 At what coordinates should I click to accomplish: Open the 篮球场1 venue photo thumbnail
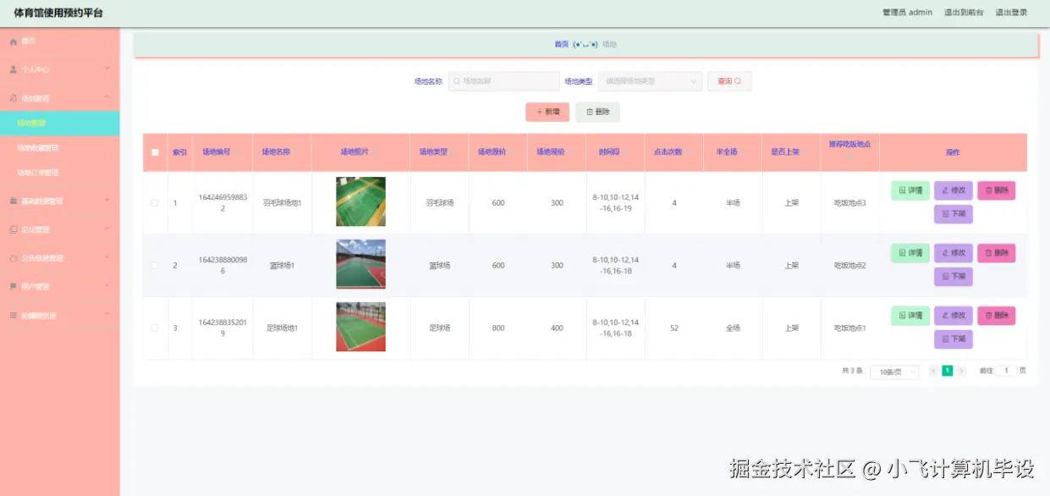[360, 264]
